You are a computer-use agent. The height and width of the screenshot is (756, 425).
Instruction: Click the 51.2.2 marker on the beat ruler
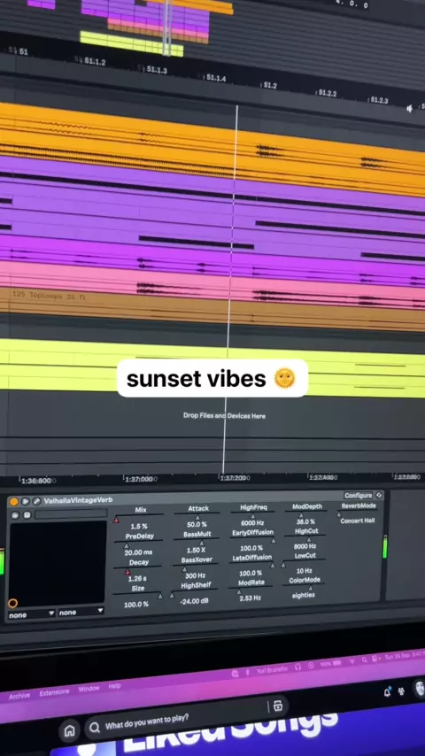coord(328,93)
